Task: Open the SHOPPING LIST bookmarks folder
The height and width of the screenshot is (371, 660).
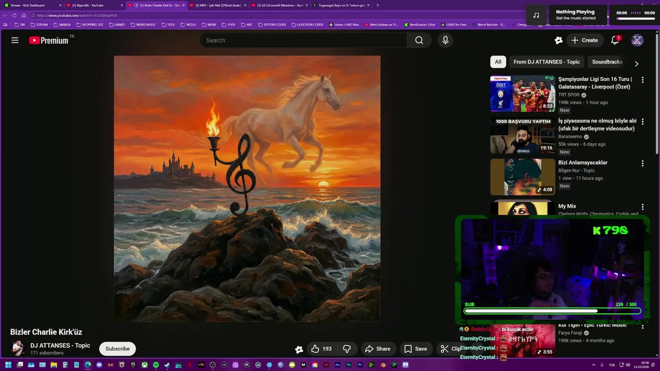Action: 90,24
